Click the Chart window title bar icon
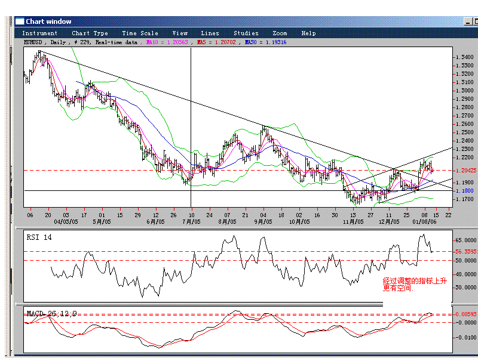This screenshot has height=358, width=478. (x=20, y=22)
